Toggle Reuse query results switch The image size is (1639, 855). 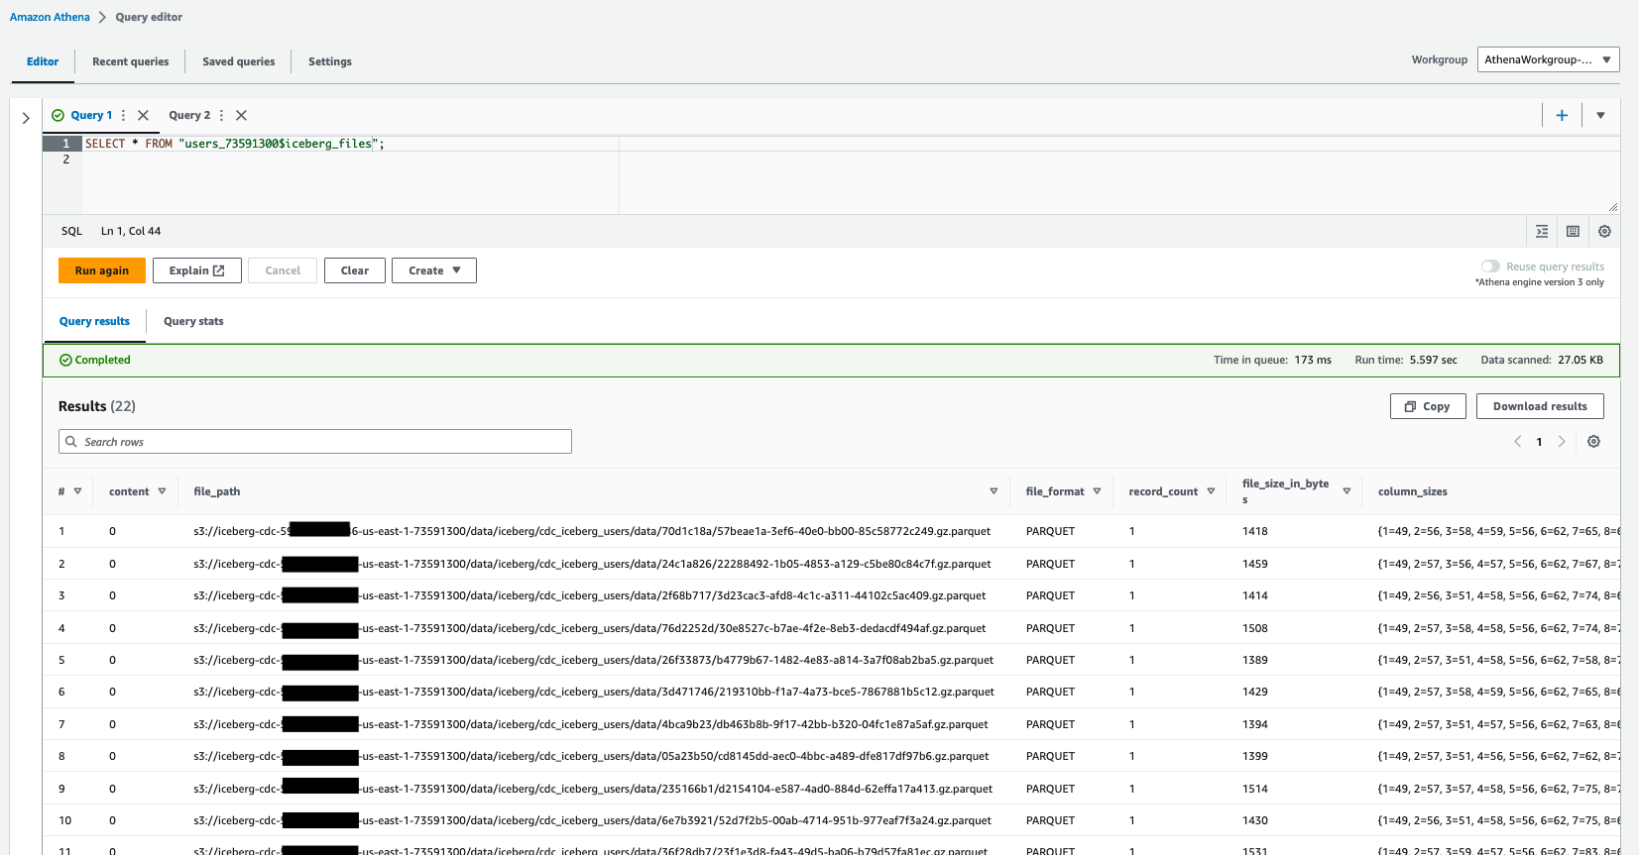coord(1490,267)
